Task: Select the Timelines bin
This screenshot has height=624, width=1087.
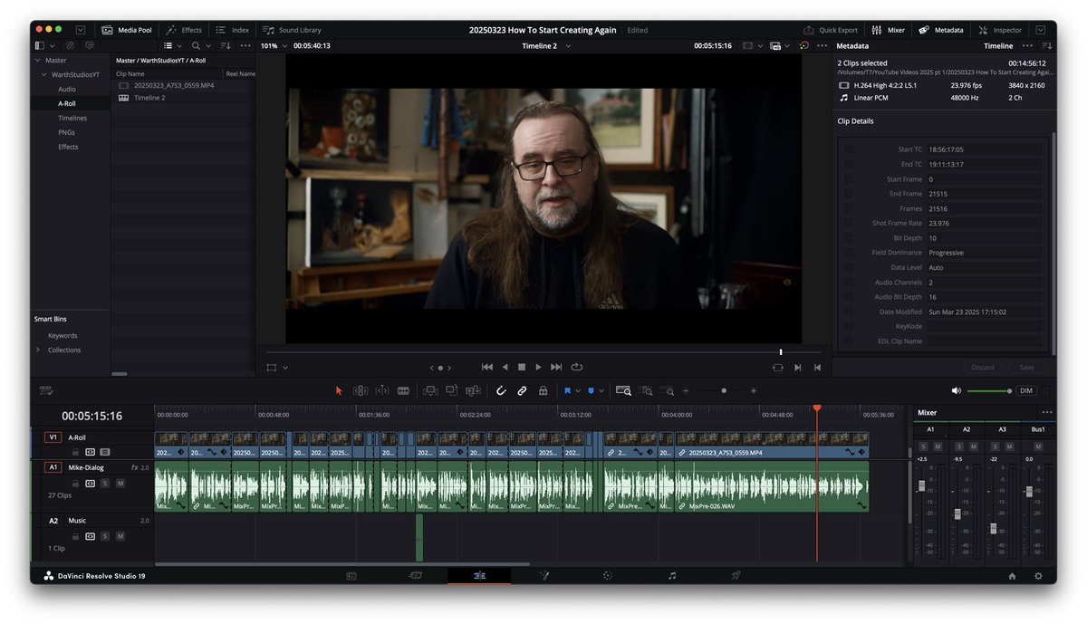Action: [72, 118]
